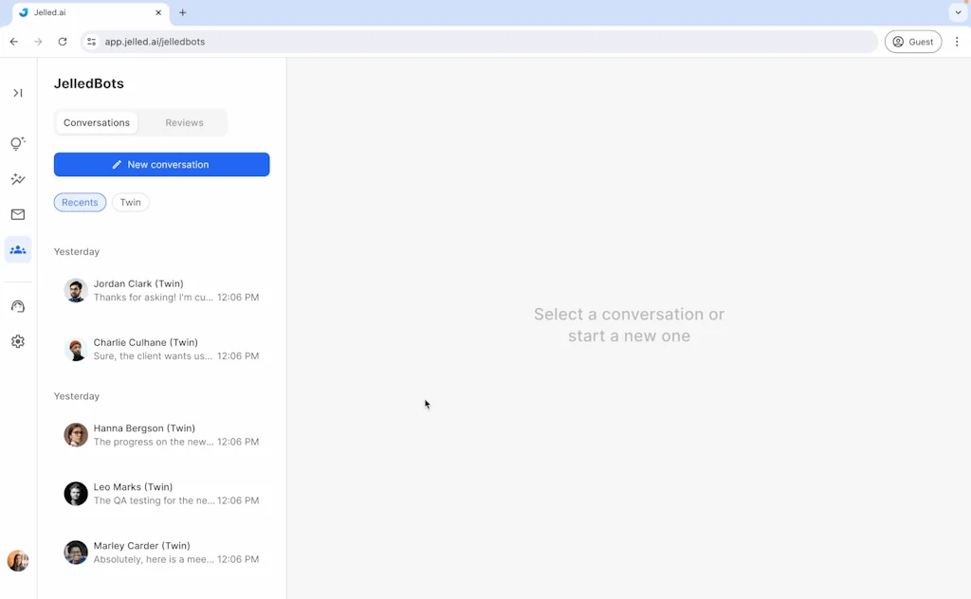This screenshot has width=971, height=599.
Task: Open the headset support icon
Action: (17, 305)
